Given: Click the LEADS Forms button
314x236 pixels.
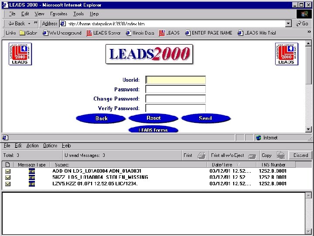Looking at the screenshot, I should pyautogui.click(x=154, y=129).
